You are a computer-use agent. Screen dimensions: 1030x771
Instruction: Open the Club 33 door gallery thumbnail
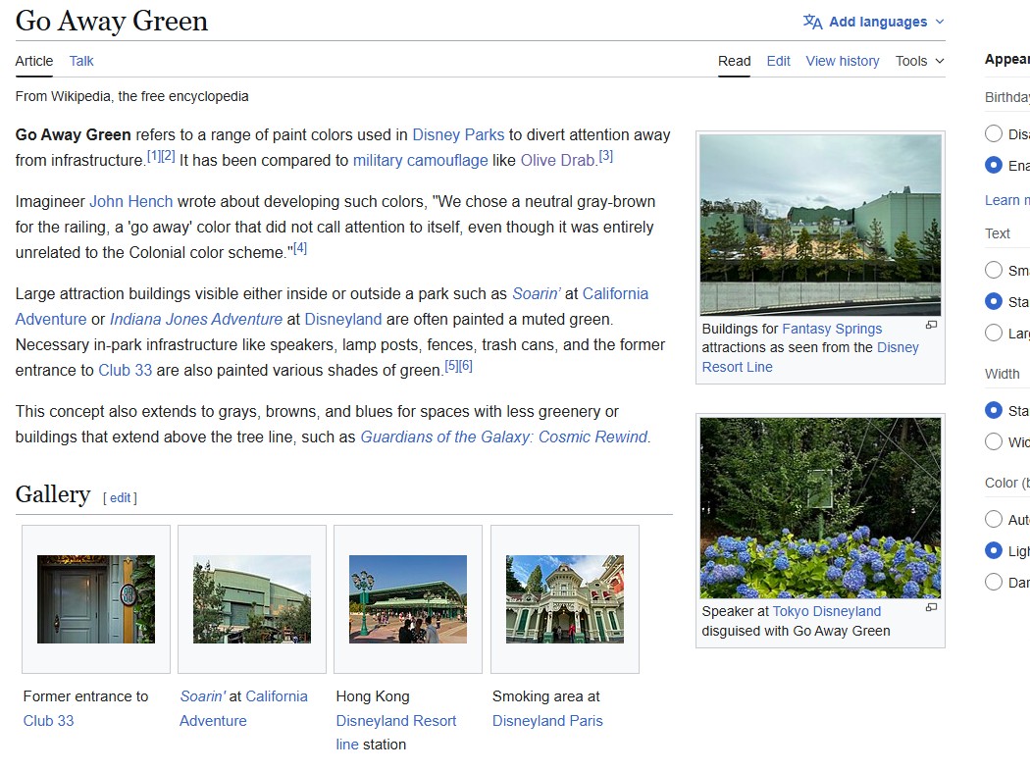click(x=96, y=599)
